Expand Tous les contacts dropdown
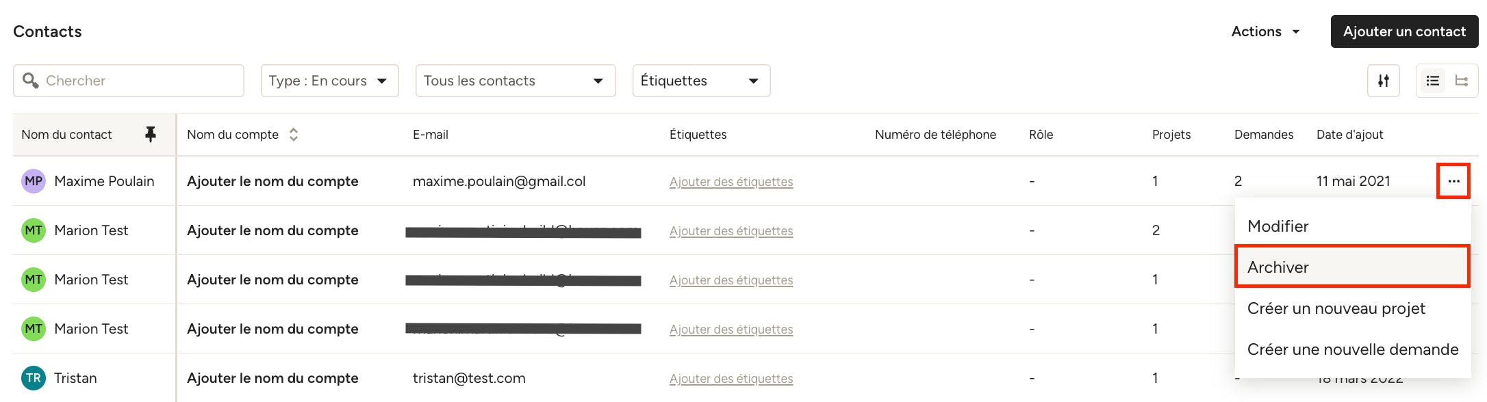 [x=516, y=81]
